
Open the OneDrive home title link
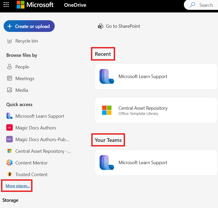click(x=75, y=5)
